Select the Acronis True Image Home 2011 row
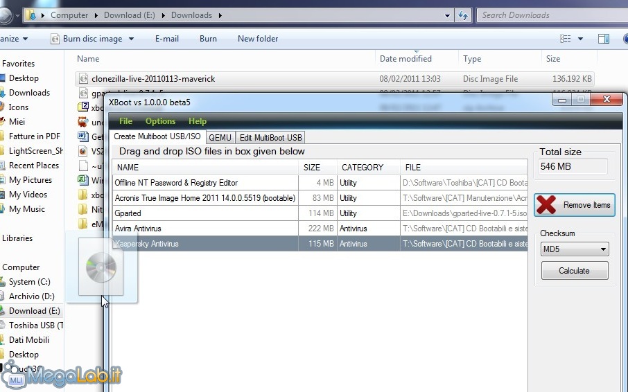 pos(320,198)
